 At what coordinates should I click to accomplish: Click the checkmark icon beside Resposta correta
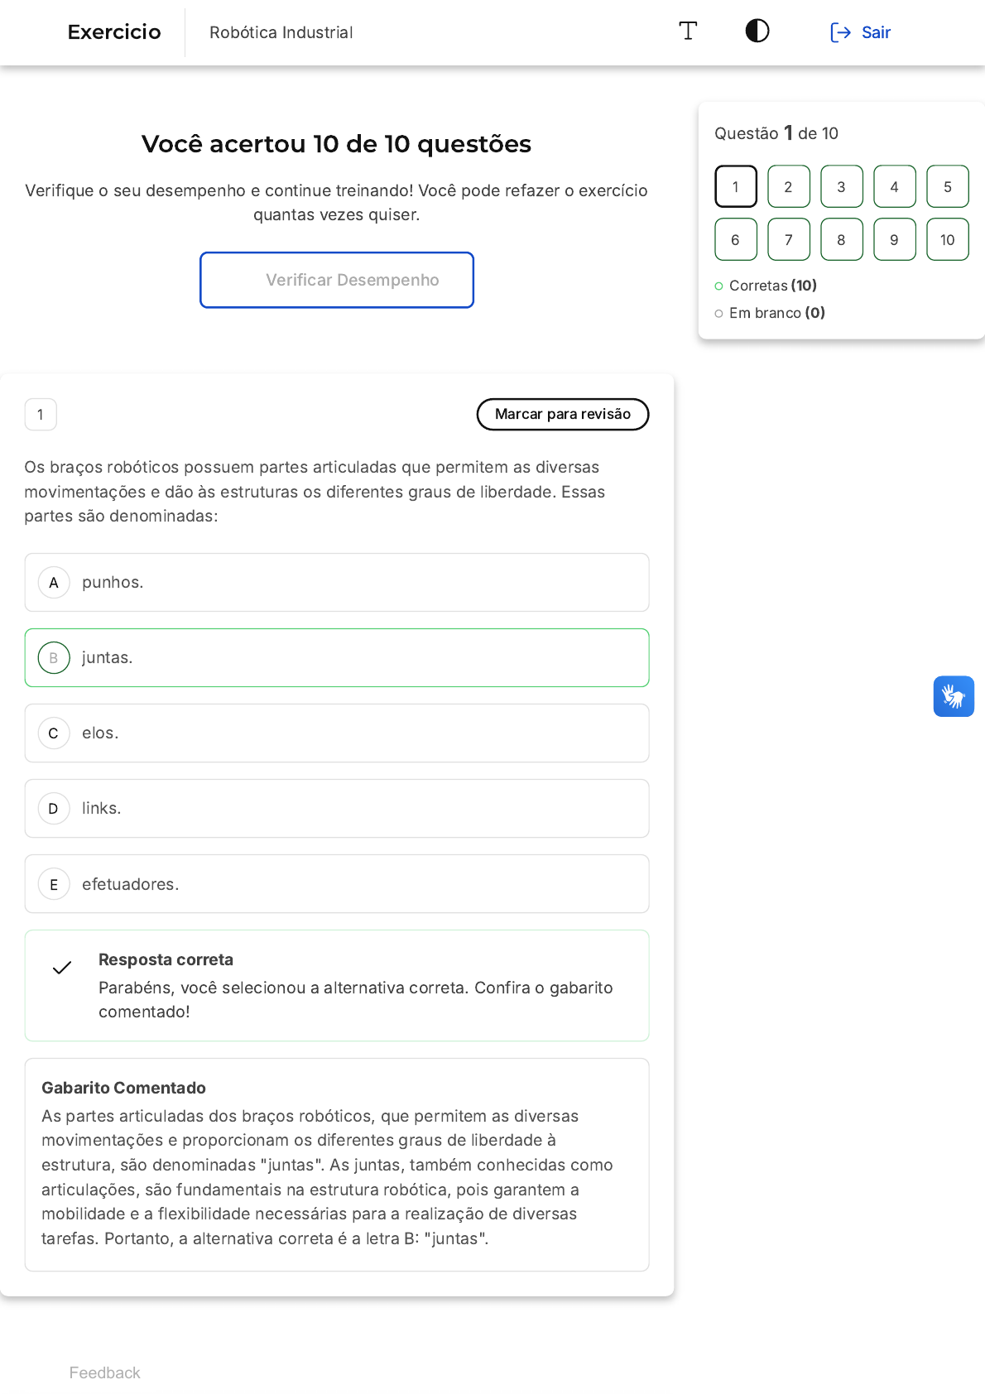[x=62, y=968]
